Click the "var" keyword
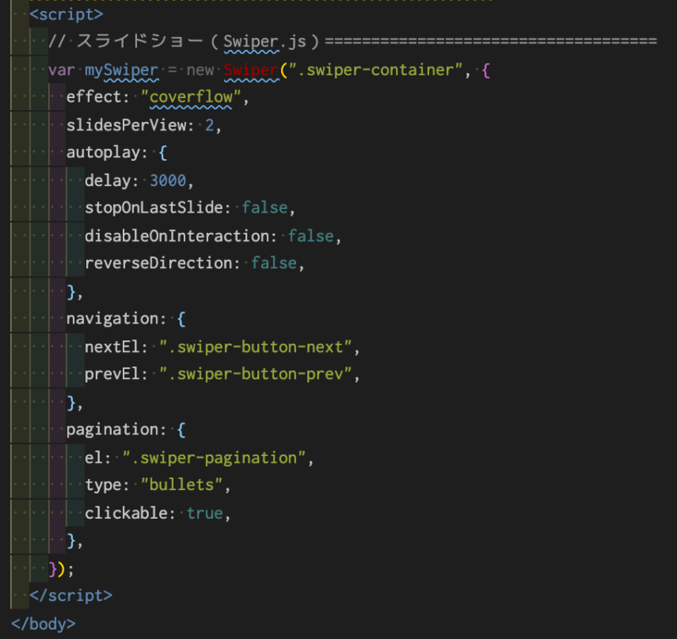 click(61, 70)
